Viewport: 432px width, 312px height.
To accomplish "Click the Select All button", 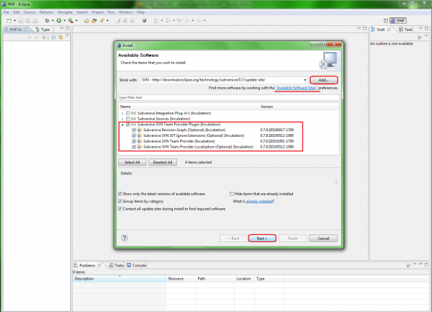I will (x=132, y=162).
